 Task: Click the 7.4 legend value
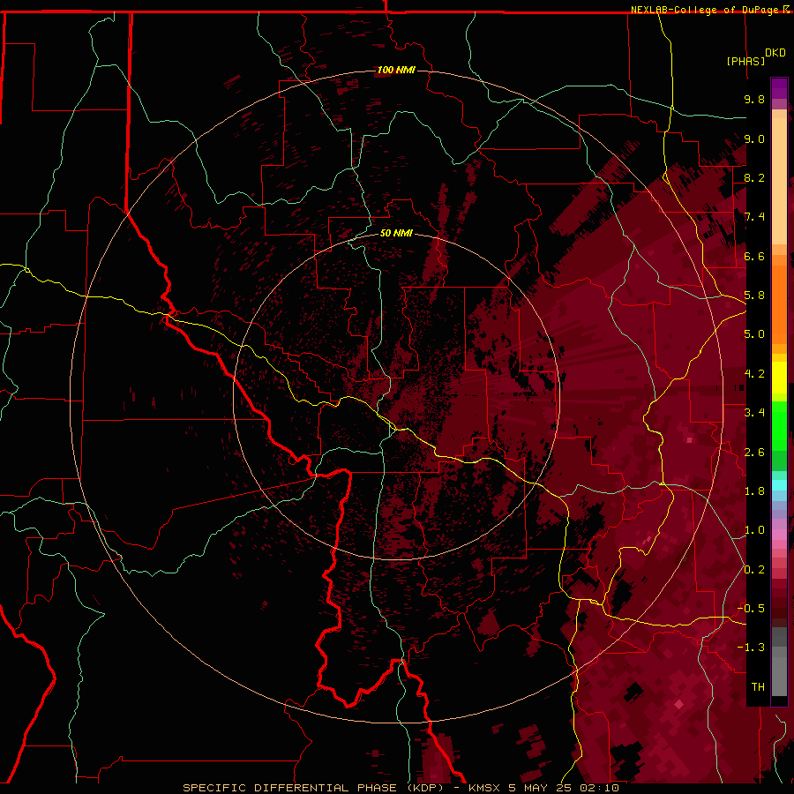pos(754,217)
